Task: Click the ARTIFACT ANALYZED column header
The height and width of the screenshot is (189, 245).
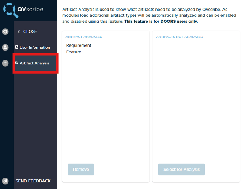Action: point(84,37)
